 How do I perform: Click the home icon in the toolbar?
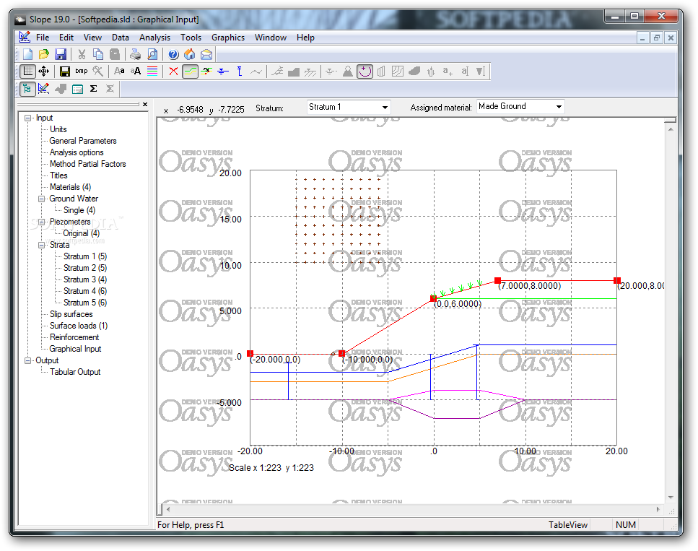pos(190,54)
